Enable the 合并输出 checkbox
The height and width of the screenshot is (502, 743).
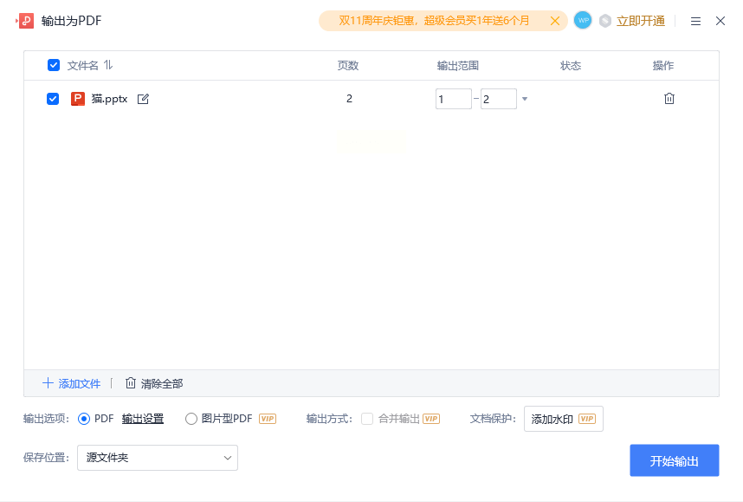coord(367,419)
